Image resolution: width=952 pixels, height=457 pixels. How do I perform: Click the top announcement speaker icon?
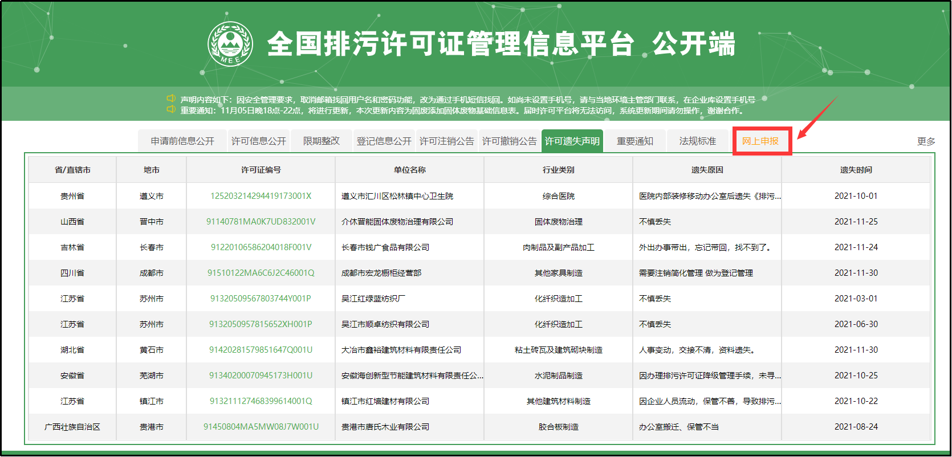(x=170, y=99)
